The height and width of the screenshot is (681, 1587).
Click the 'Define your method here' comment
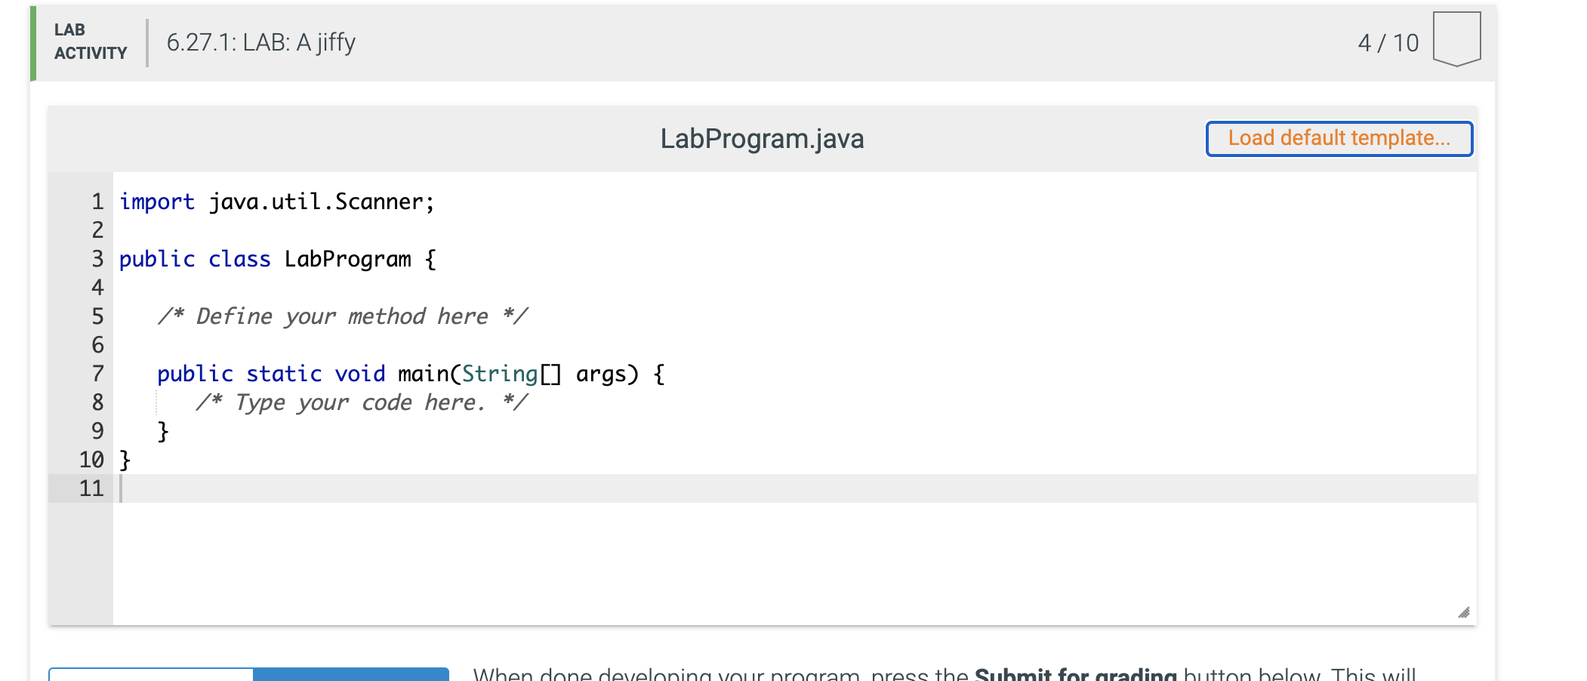(x=343, y=316)
